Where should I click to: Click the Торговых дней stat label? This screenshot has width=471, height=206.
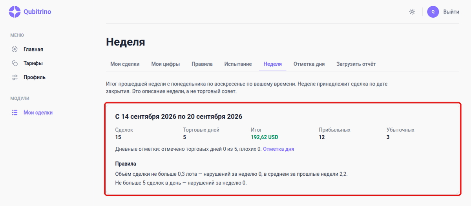(x=201, y=130)
